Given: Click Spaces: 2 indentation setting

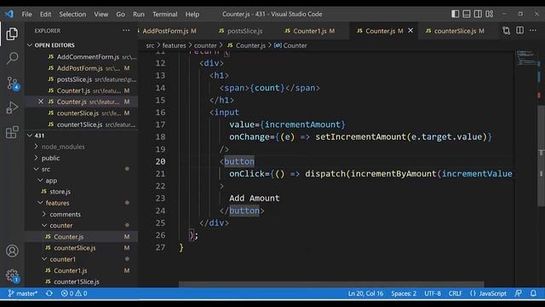Looking at the screenshot, I should [x=404, y=293].
